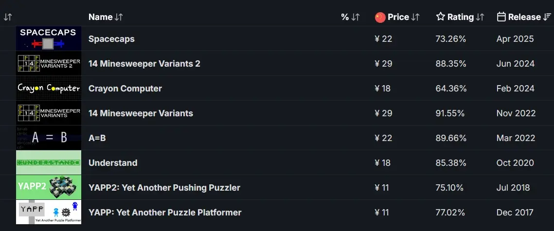Viewport: 554px width, 231px height.
Task: Click the sort arrows beside Rating
Action: tap(480, 17)
